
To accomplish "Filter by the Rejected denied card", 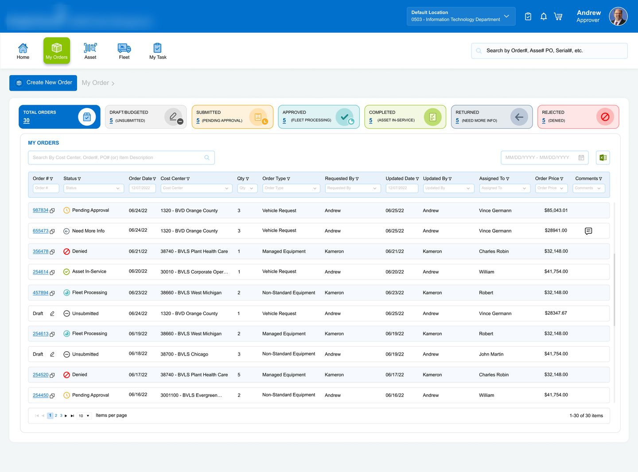I will (x=578, y=117).
